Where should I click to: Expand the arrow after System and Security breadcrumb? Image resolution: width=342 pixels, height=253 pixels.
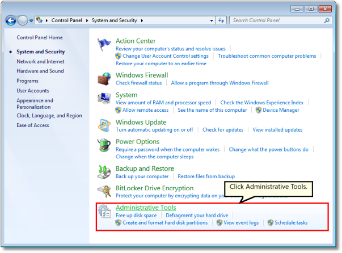pyautogui.click(x=142, y=20)
